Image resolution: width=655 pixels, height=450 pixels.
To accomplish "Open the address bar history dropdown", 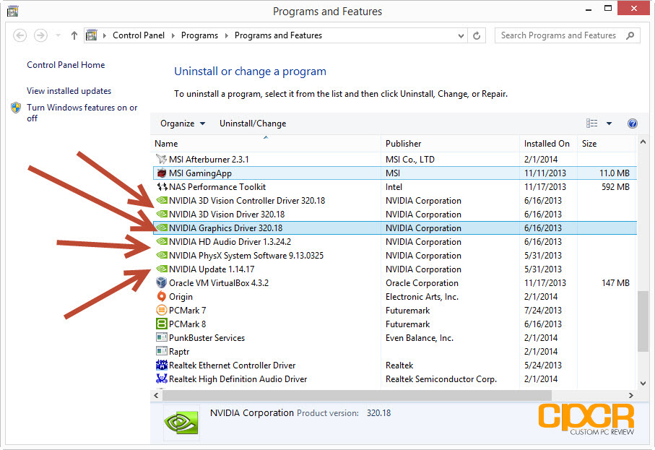I will [x=461, y=36].
